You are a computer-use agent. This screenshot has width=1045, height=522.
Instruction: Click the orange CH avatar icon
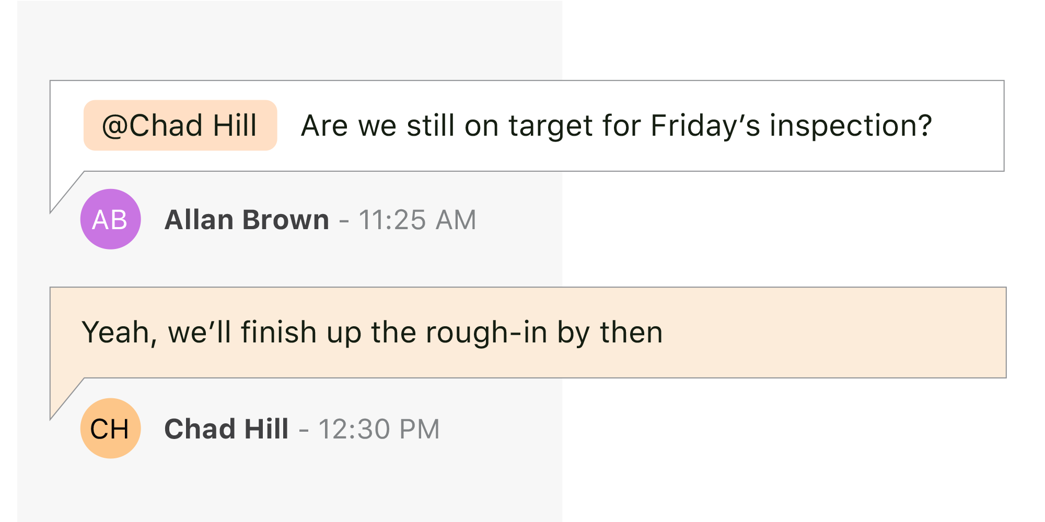(x=110, y=429)
